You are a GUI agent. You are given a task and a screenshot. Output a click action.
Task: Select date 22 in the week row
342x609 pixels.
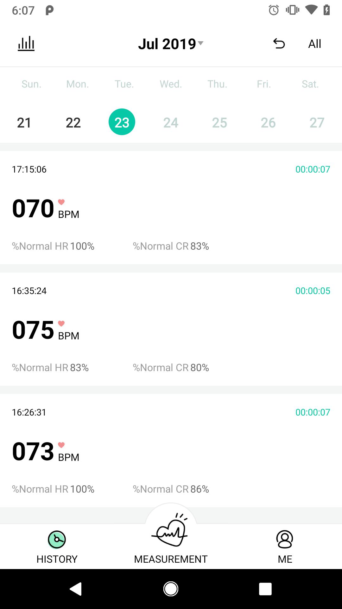(73, 122)
